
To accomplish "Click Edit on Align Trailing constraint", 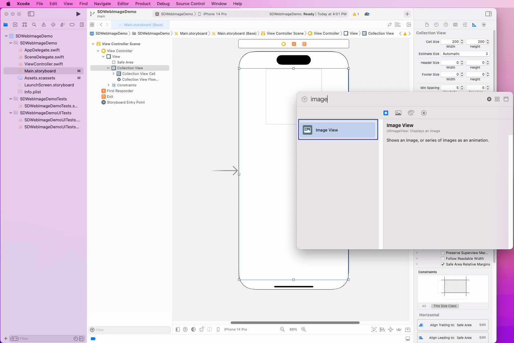I will (x=482, y=325).
